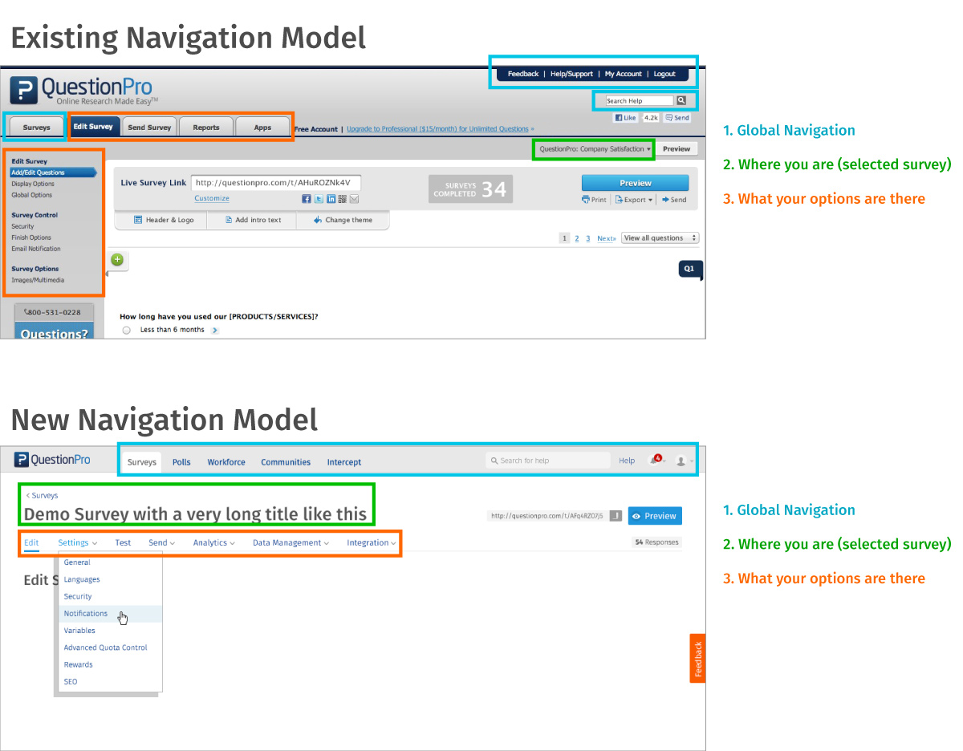Click the icon button beside the Demo Survey URL
Image resolution: width=963 pixels, height=751 pixels.
point(616,516)
